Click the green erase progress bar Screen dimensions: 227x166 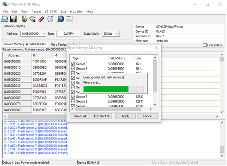pos(113,89)
